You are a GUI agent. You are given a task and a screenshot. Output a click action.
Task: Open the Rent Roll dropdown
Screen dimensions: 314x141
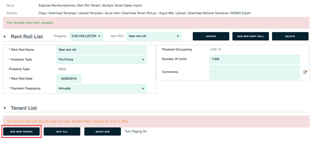(x=154, y=36)
